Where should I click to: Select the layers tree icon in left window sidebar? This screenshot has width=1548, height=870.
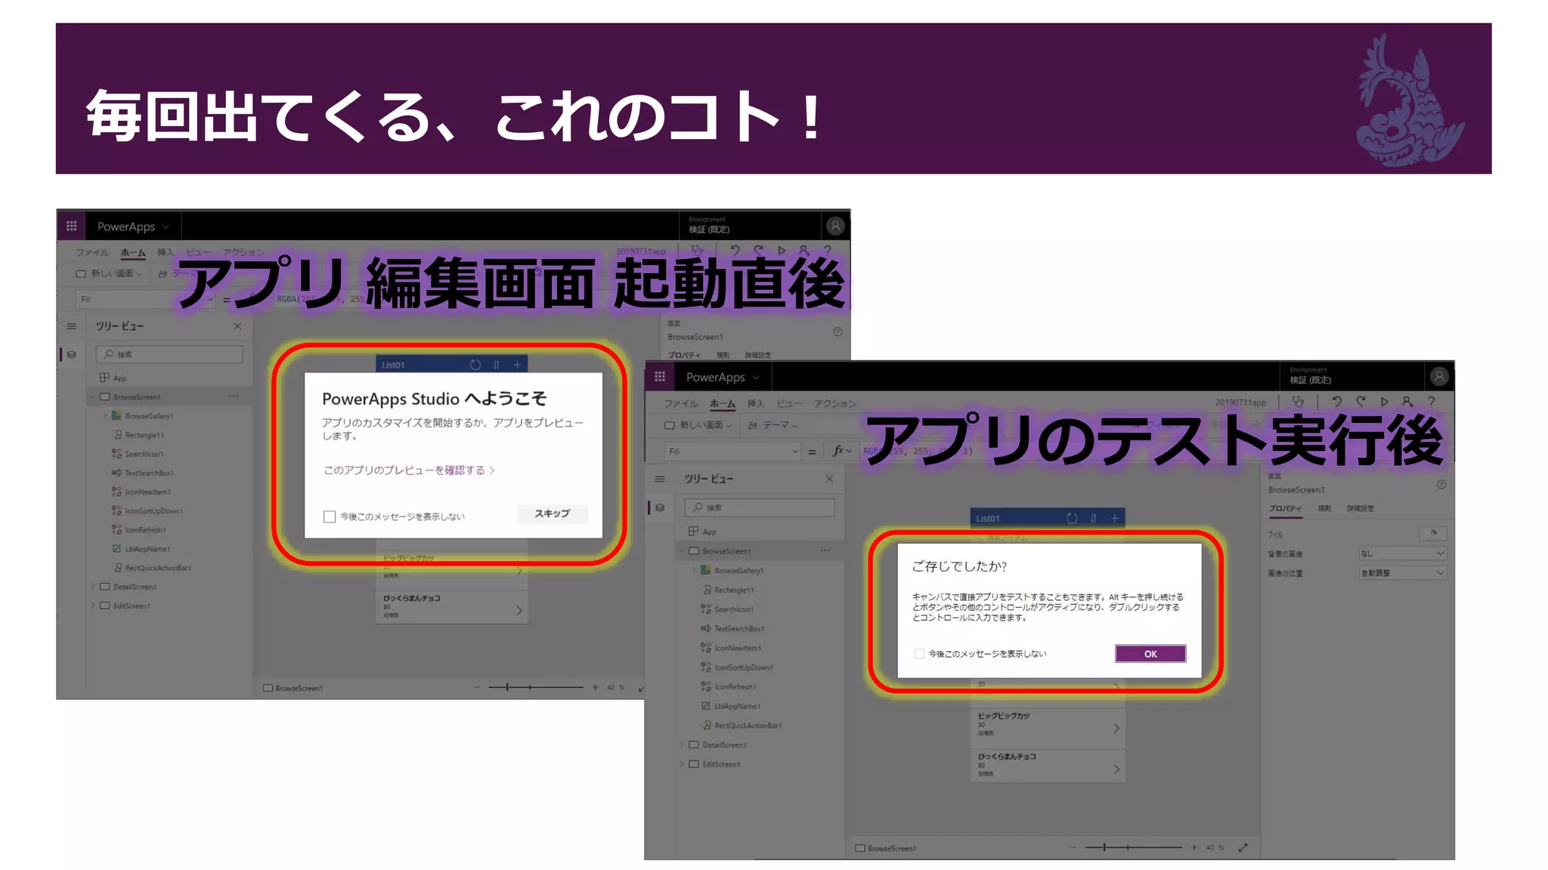tap(72, 354)
